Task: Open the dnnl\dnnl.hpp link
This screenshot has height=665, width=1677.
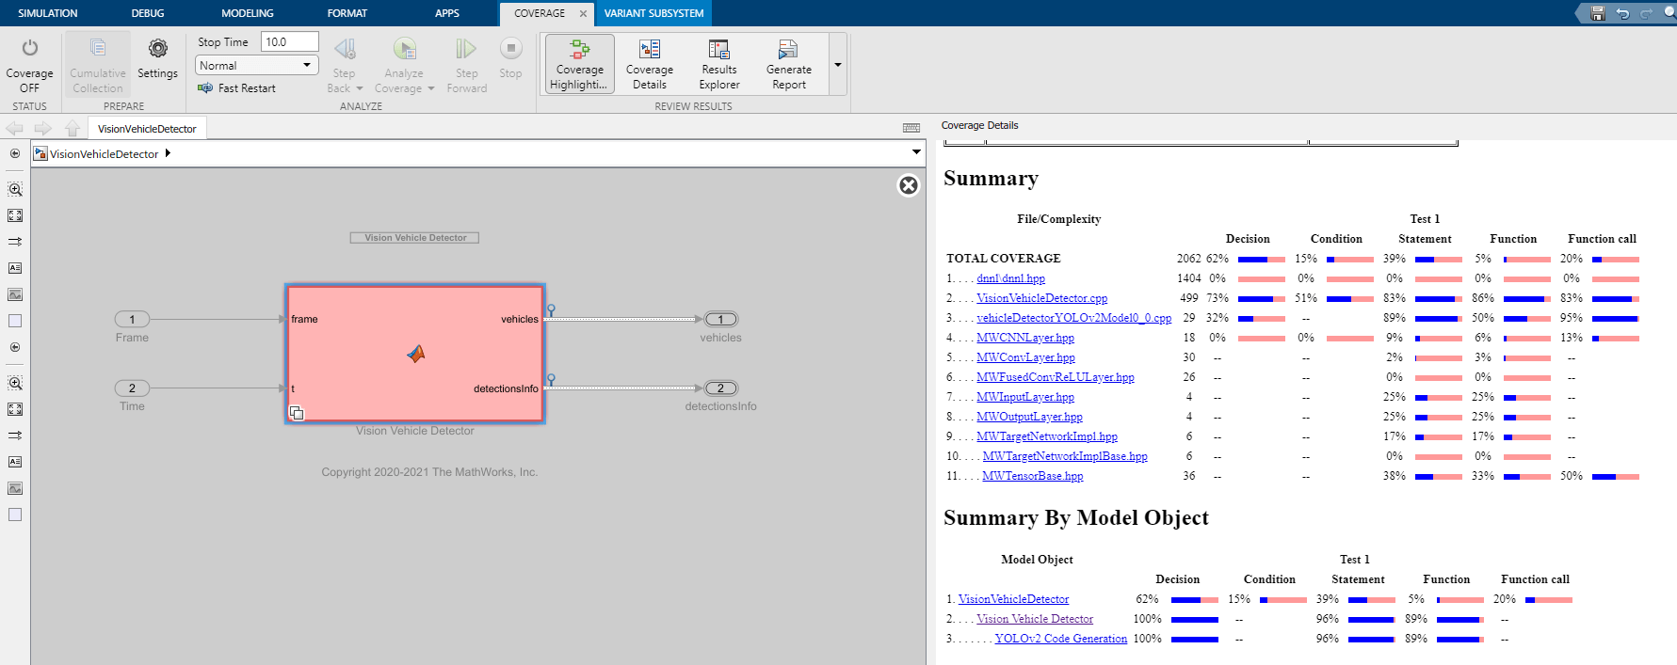Action: click(x=1010, y=278)
